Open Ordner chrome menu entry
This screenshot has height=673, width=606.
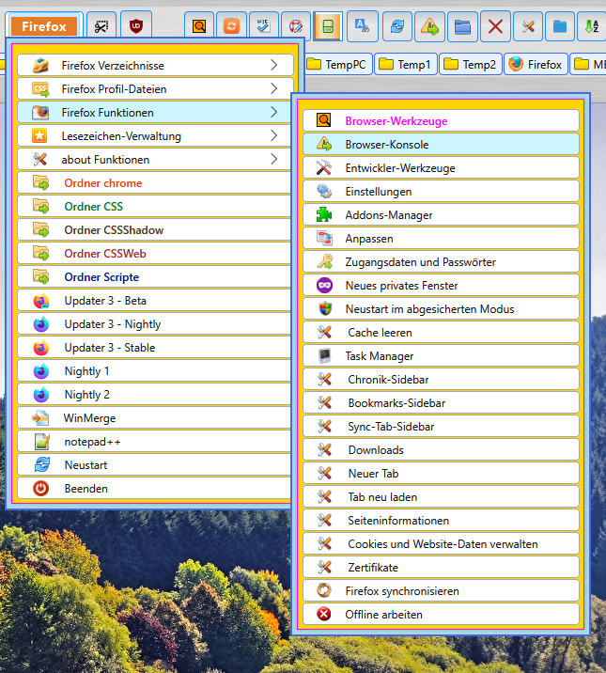point(154,183)
